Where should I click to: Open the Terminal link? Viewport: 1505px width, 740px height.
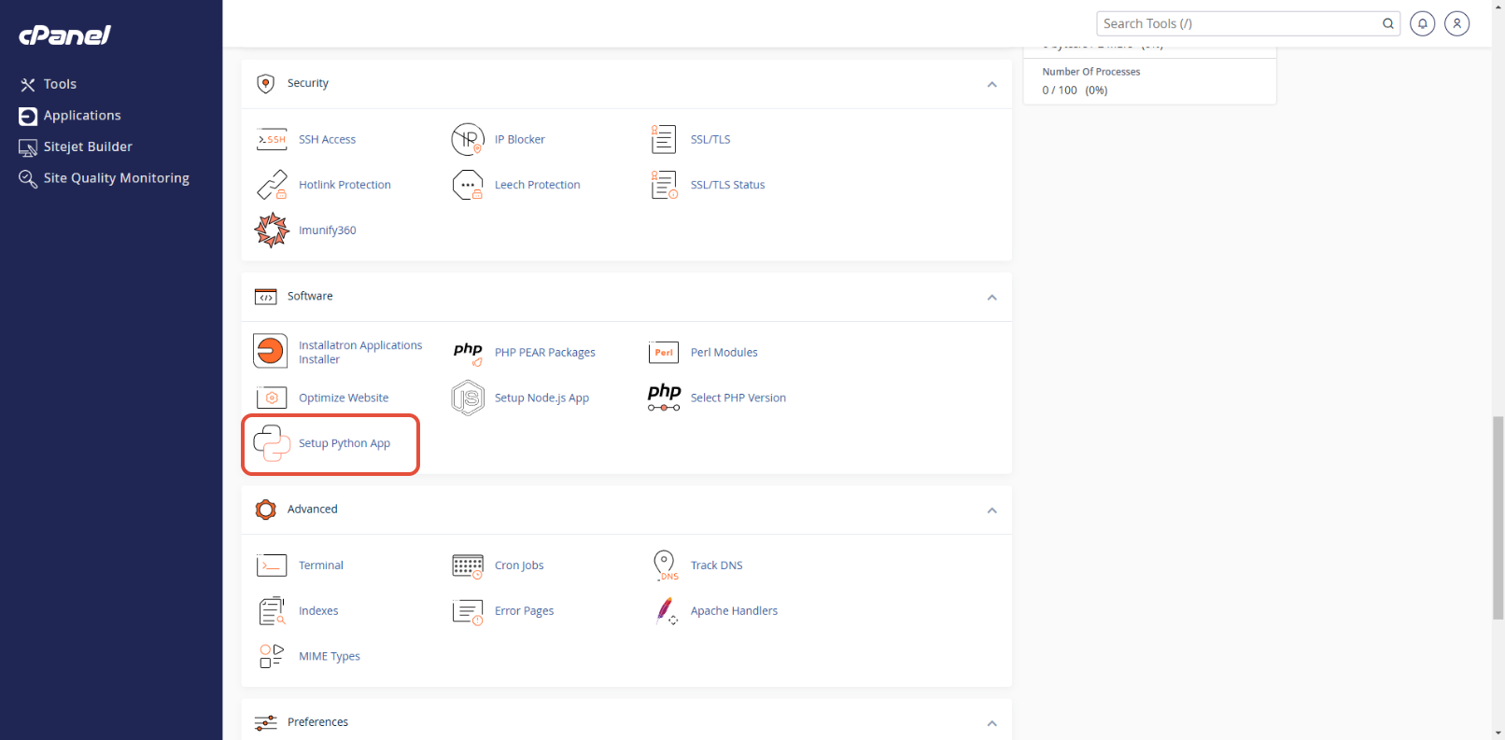321,565
